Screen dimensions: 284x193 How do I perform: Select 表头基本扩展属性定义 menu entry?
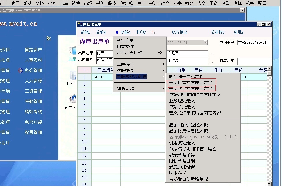tap(190, 82)
